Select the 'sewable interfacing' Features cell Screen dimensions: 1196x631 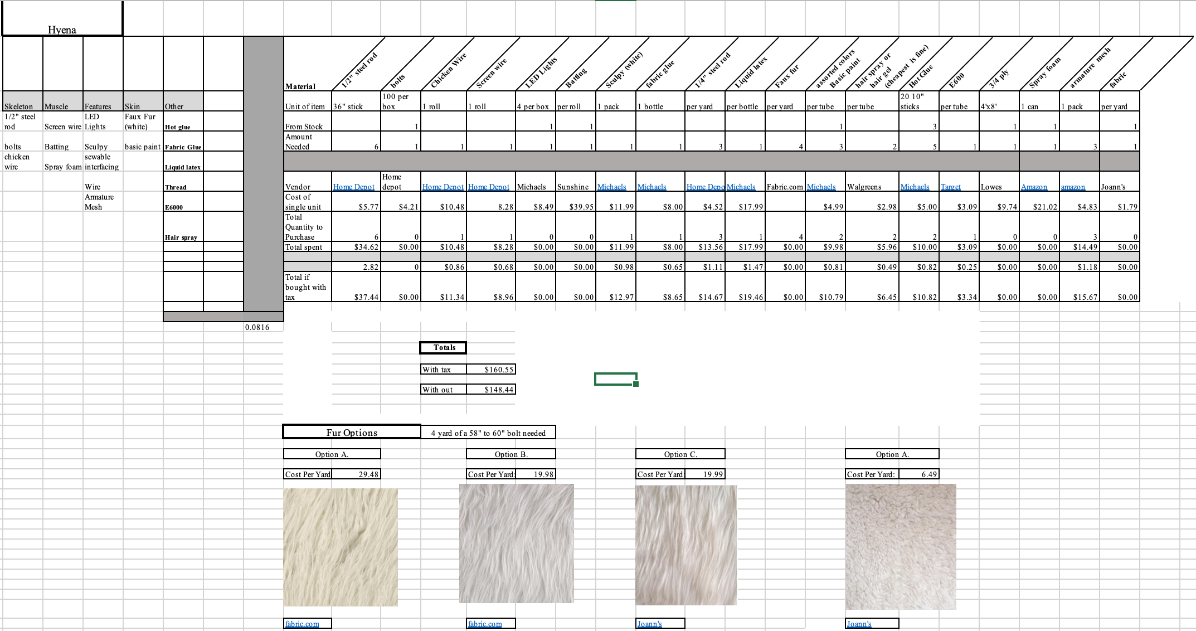(x=103, y=162)
